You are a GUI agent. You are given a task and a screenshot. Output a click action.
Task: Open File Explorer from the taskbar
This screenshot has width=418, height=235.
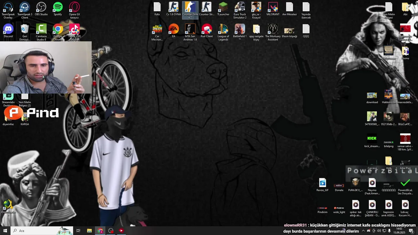[x=89, y=230]
